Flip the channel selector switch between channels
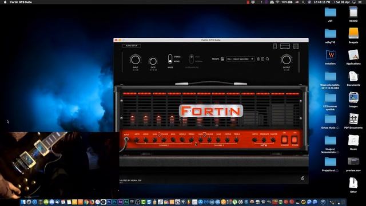The image size is (366, 206). point(196,144)
